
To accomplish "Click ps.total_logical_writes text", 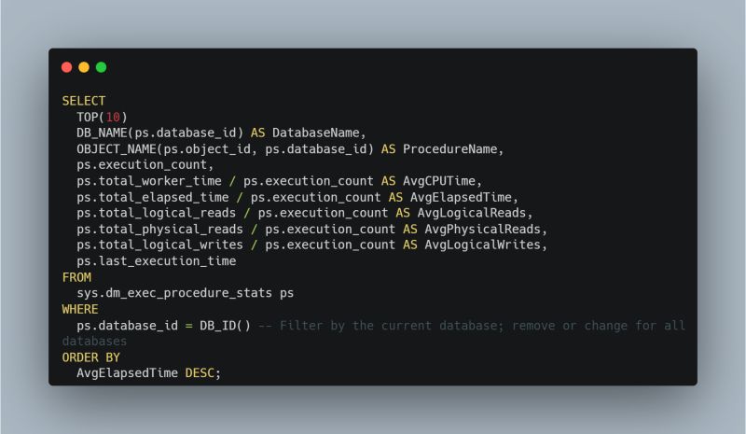I will click(x=159, y=245).
